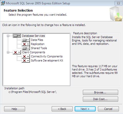This screenshot has height=114, width=123.
Task: Click the Browse... button
Action: pyautogui.click(x=100, y=92)
